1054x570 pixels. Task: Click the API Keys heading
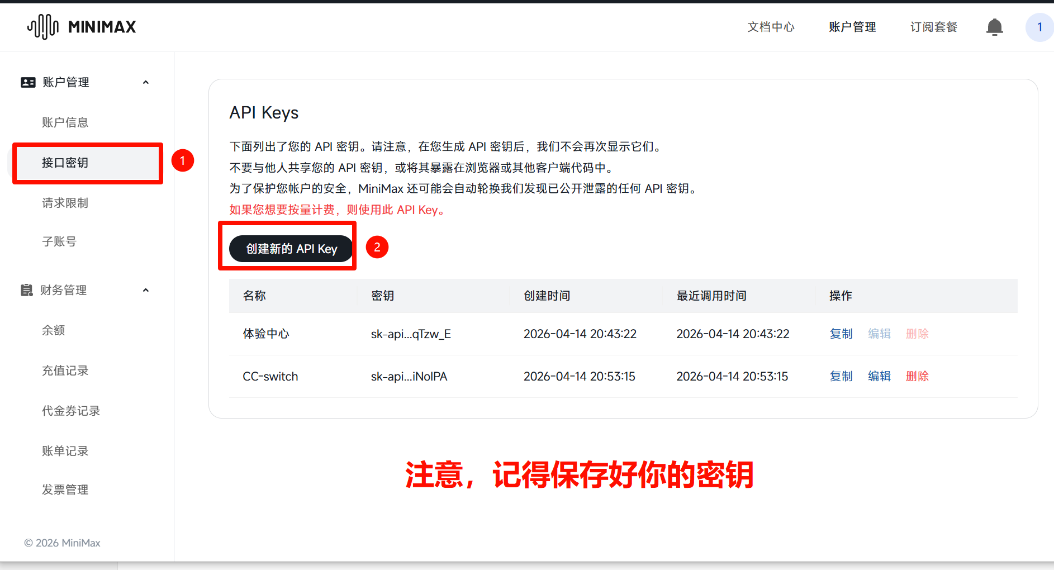click(264, 113)
